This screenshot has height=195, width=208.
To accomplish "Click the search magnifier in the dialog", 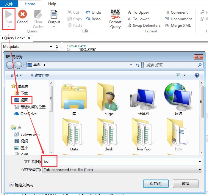I will (x=200, y=65).
